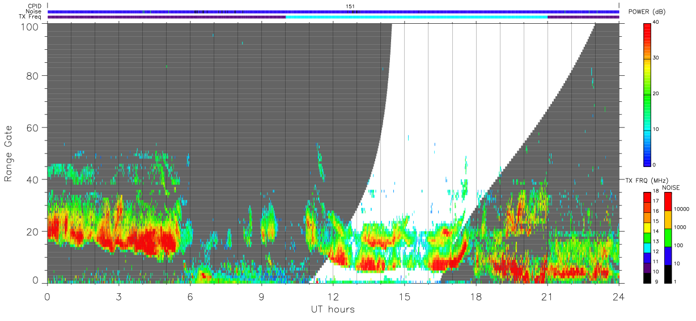Pick the cyan 12-13 MHz TX FRQ swatch
696x321 pixels.
pos(647,247)
